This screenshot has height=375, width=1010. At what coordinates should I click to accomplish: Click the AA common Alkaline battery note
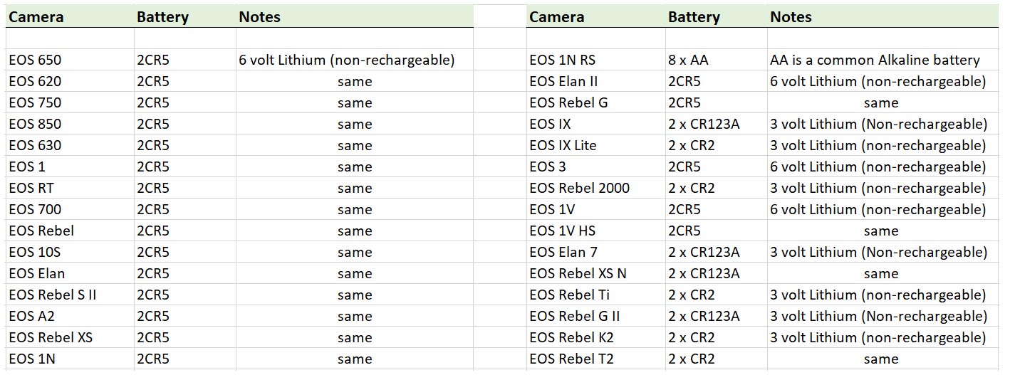click(875, 60)
